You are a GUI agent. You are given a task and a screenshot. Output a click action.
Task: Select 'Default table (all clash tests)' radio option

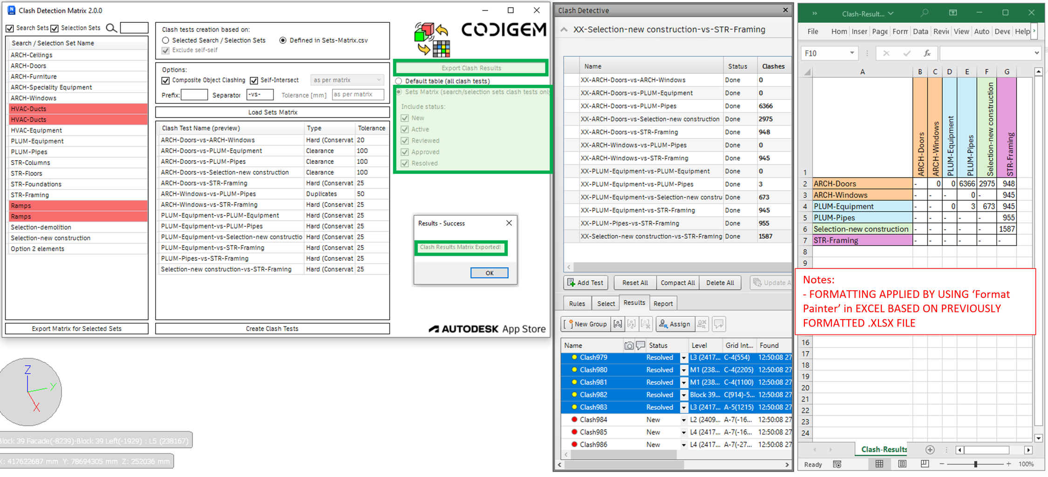pos(398,81)
